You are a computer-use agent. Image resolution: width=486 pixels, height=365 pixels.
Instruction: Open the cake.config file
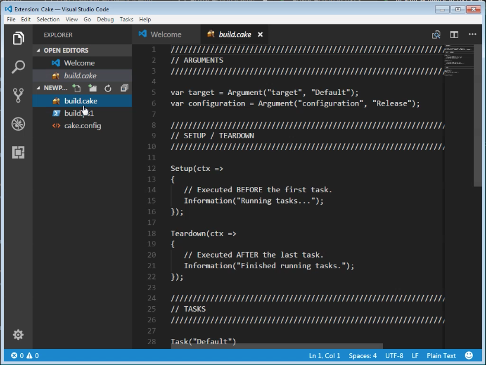[x=82, y=126]
